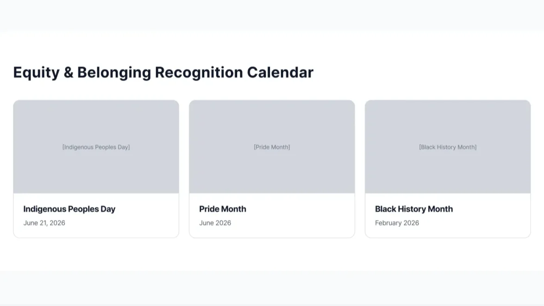The image size is (544, 306).
Task: Click the bracketed [Pride Month] placeholder label
Action: click(x=272, y=147)
